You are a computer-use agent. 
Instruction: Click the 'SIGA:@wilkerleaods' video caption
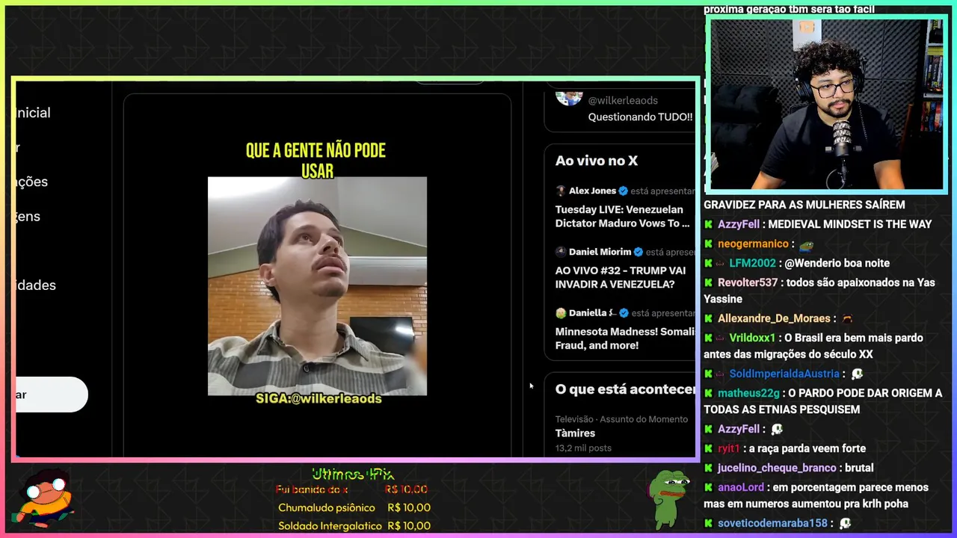(x=319, y=399)
